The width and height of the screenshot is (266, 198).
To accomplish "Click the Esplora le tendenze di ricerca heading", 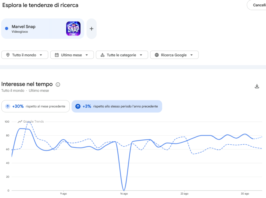I will coord(40,5).
